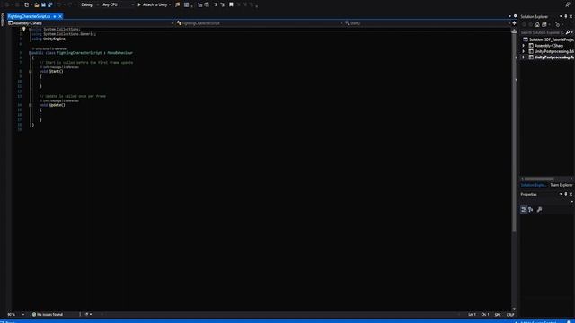Image resolution: width=575 pixels, height=323 pixels.
Task: Click the Solution Explorer search magnifier icon
Action: (568, 32)
